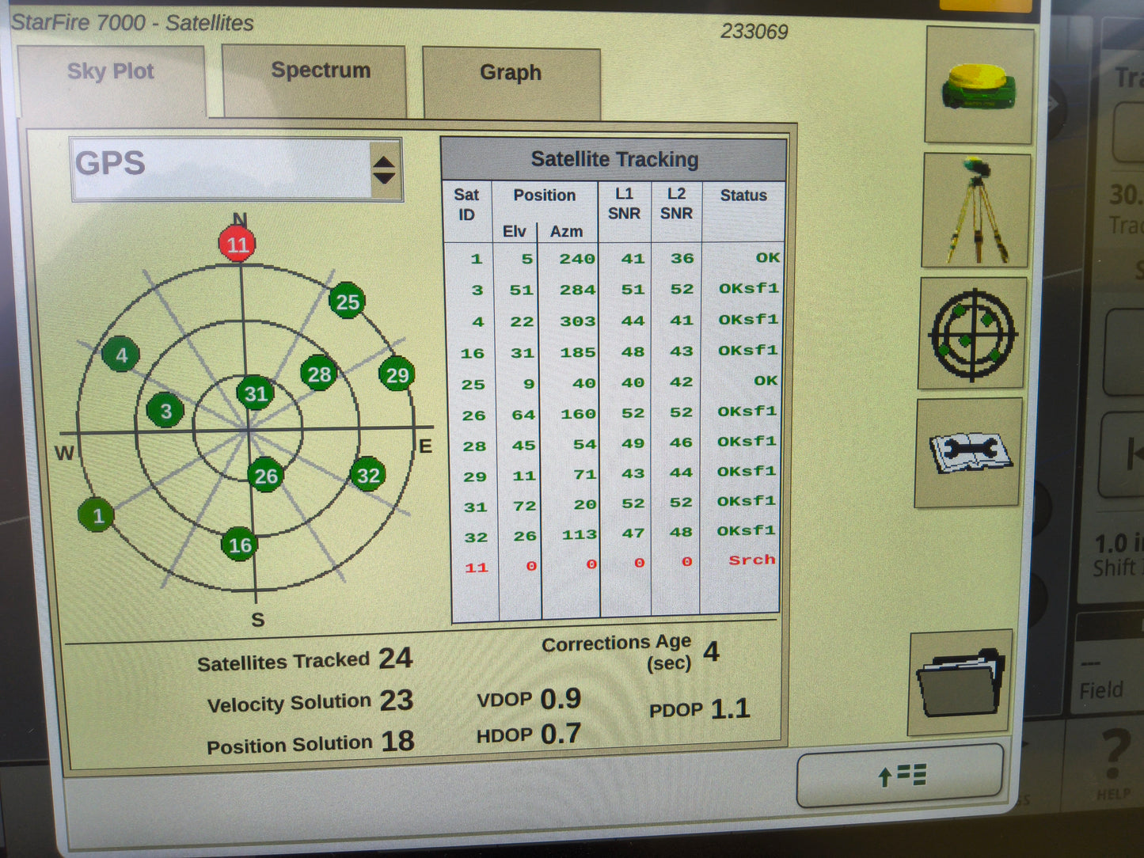Click the L1 SNR column header
The image size is (1144, 858).
pos(624,203)
